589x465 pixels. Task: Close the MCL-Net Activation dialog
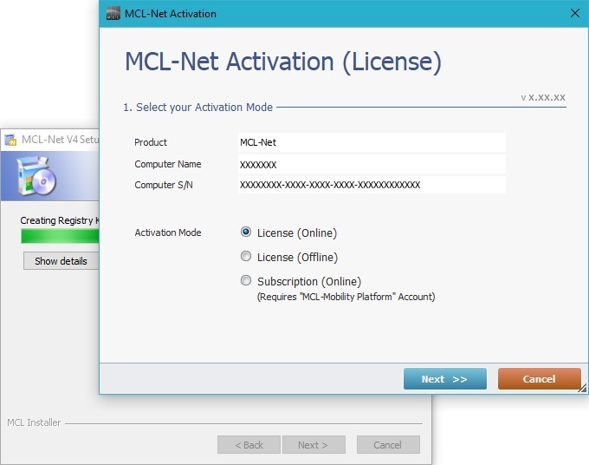pos(574,14)
